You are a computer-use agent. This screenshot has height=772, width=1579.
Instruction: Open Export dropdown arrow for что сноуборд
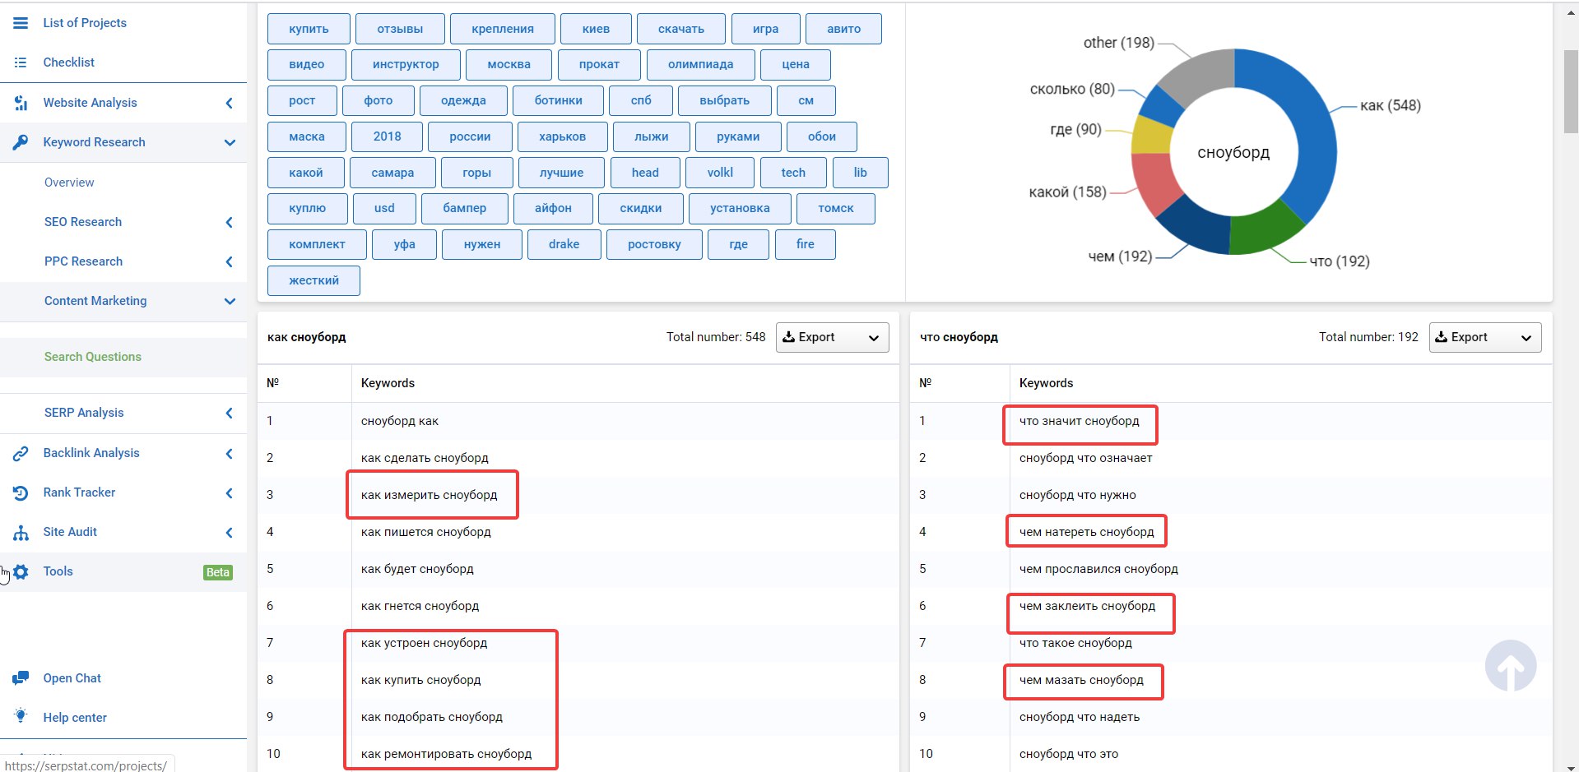pyautogui.click(x=1526, y=338)
